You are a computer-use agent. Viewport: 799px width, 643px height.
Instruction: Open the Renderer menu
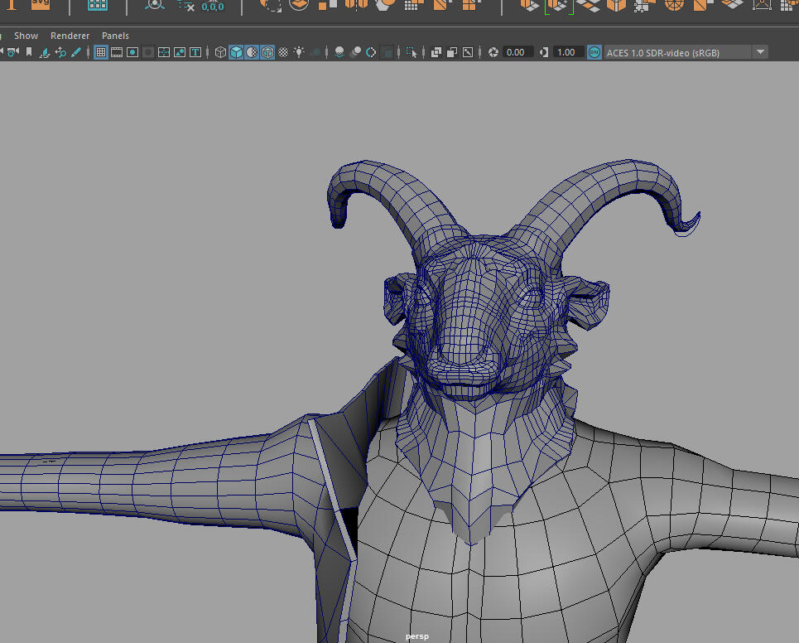pyautogui.click(x=70, y=36)
